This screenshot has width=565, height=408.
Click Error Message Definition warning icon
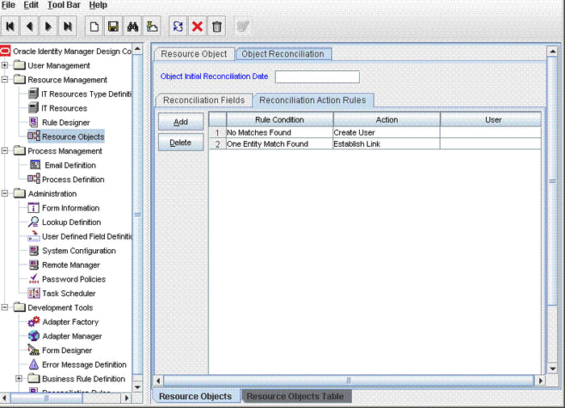click(34, 364)
